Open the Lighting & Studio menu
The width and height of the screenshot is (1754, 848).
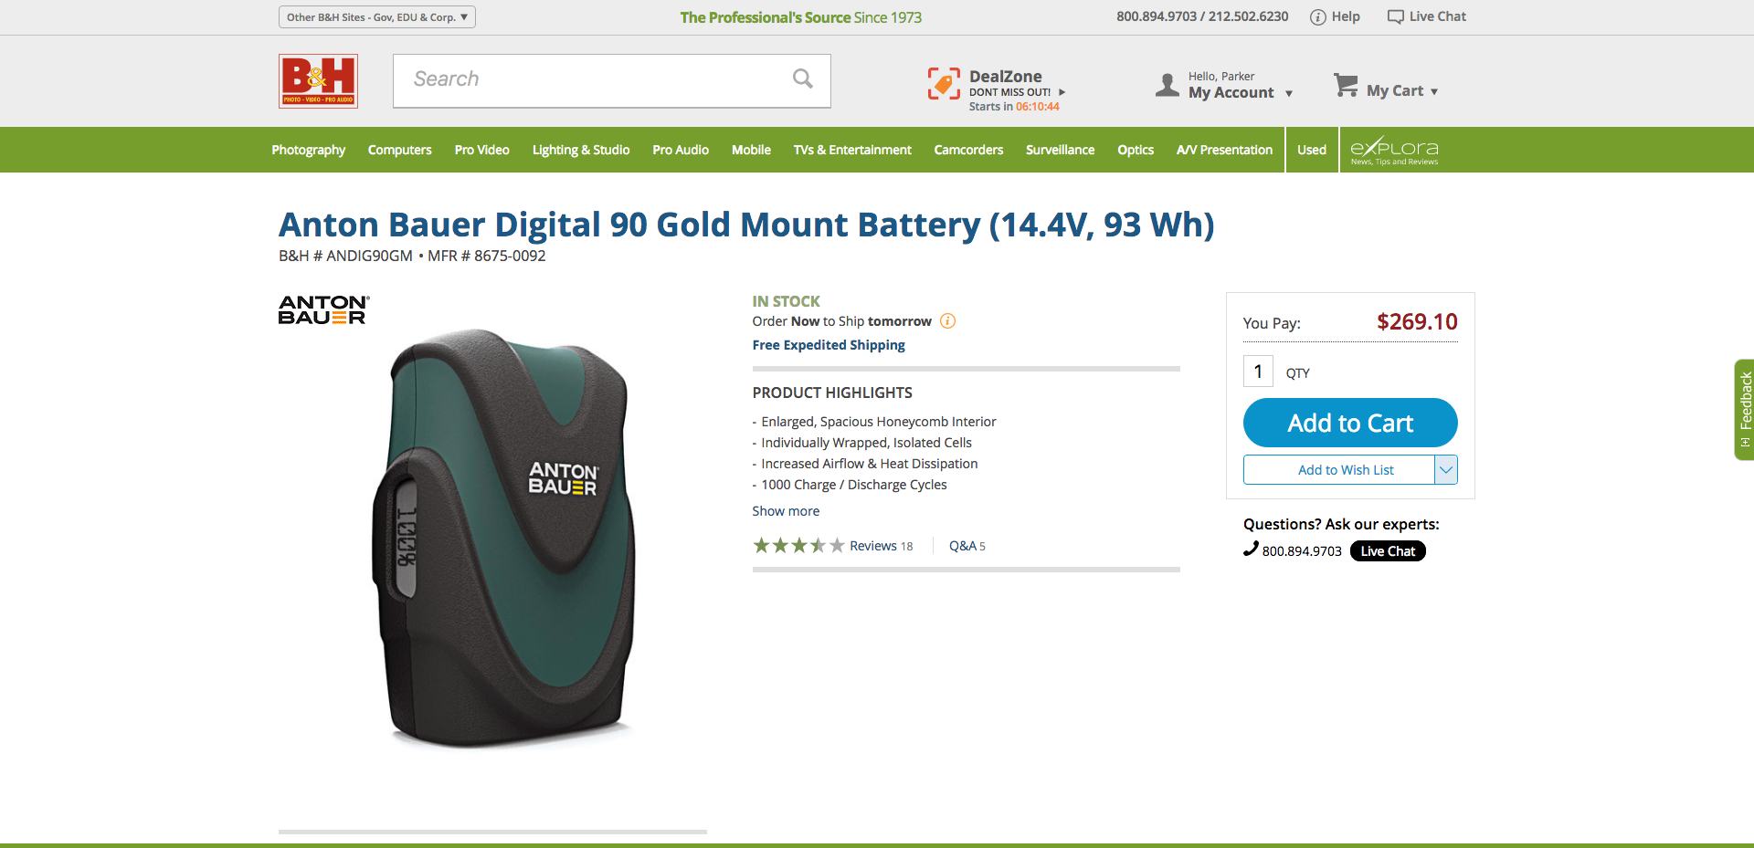(581, 150)
